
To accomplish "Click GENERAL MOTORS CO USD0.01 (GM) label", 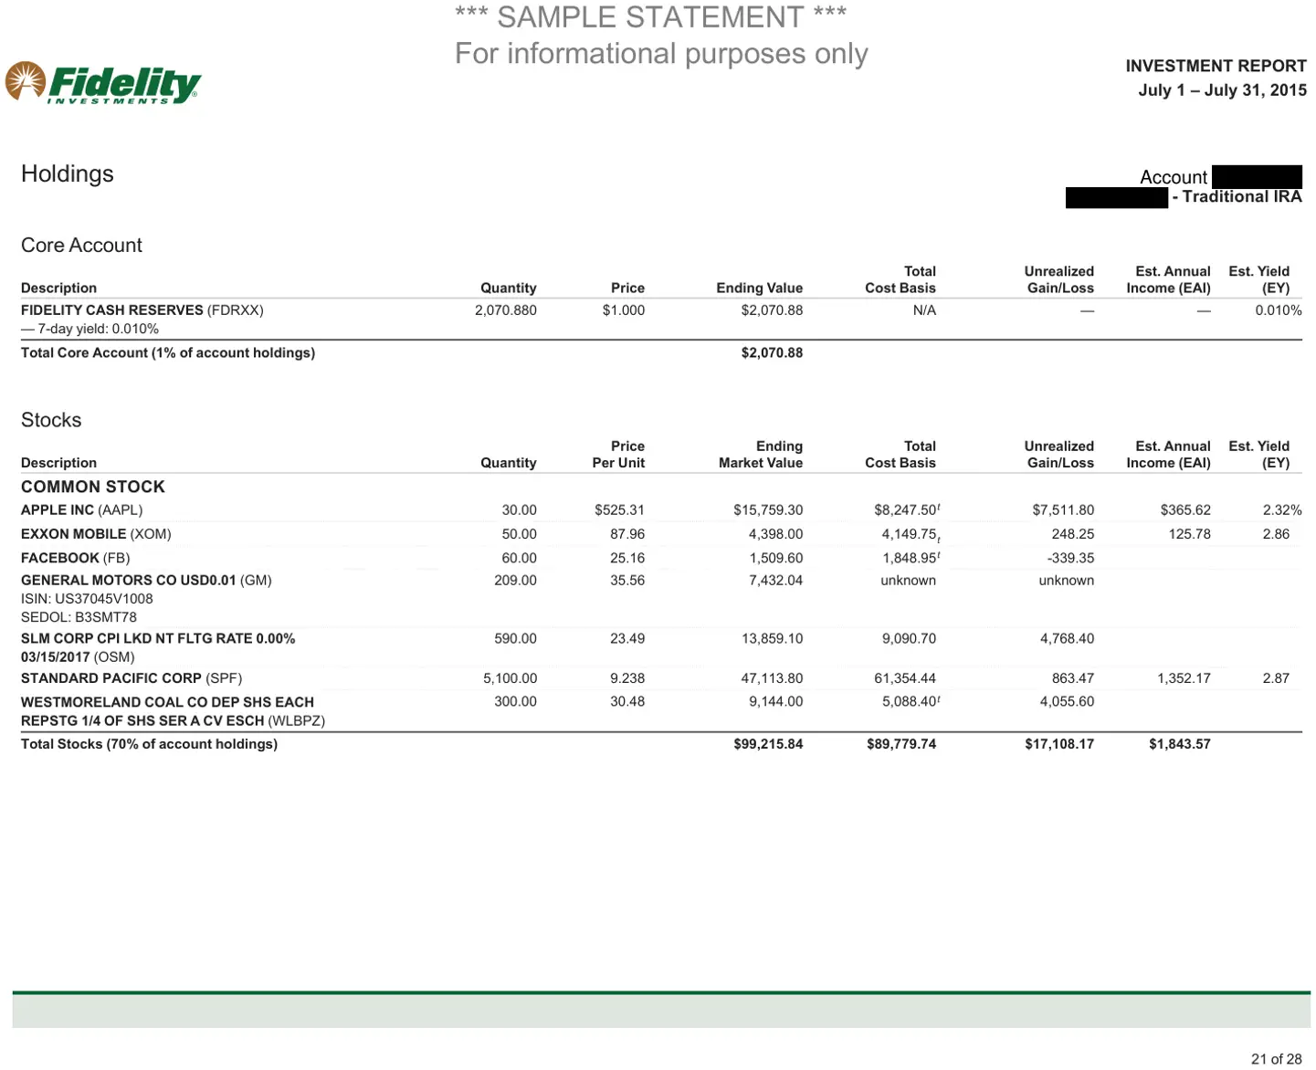I will pos(146,581).
